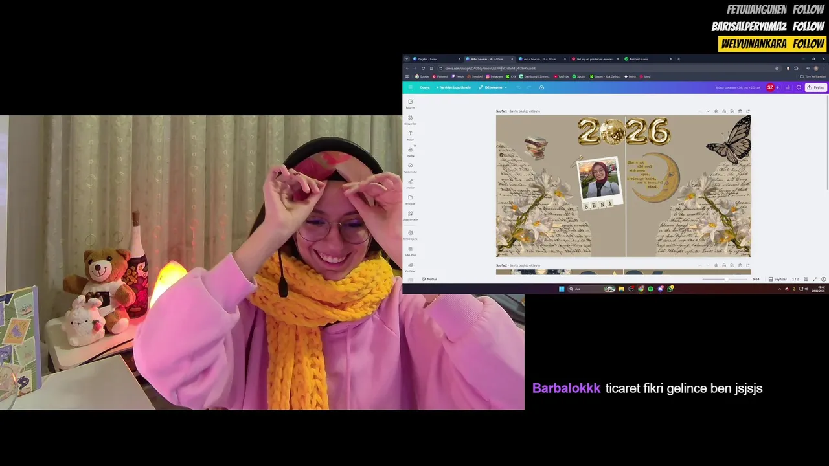Open the comments speech bubble icon
The height and width of the screenshot is (466, 829).
click(799, 87)
